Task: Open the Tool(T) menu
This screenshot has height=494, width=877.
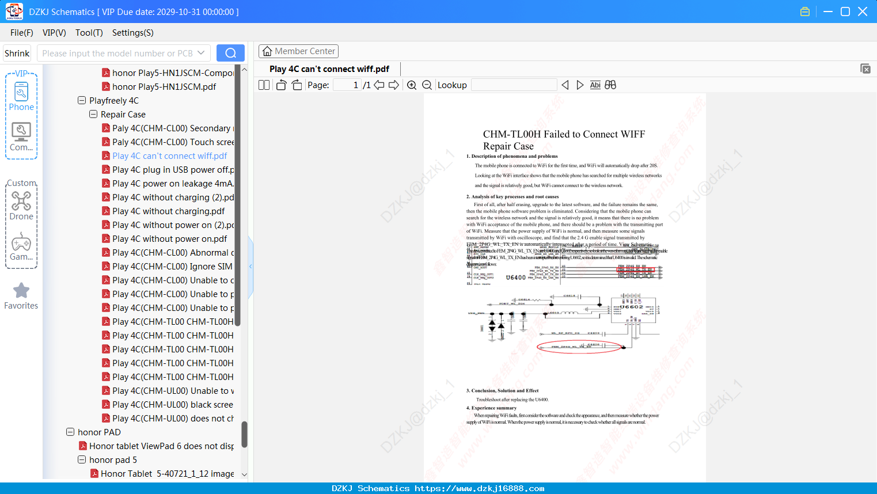Action: [89, 33]
